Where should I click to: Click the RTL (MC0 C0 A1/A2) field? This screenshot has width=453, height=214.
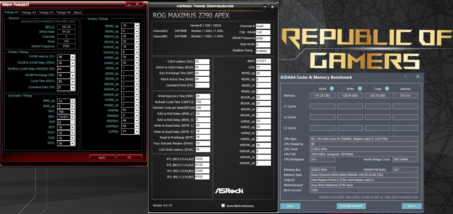pyautogui.click(x=202, y=159)
